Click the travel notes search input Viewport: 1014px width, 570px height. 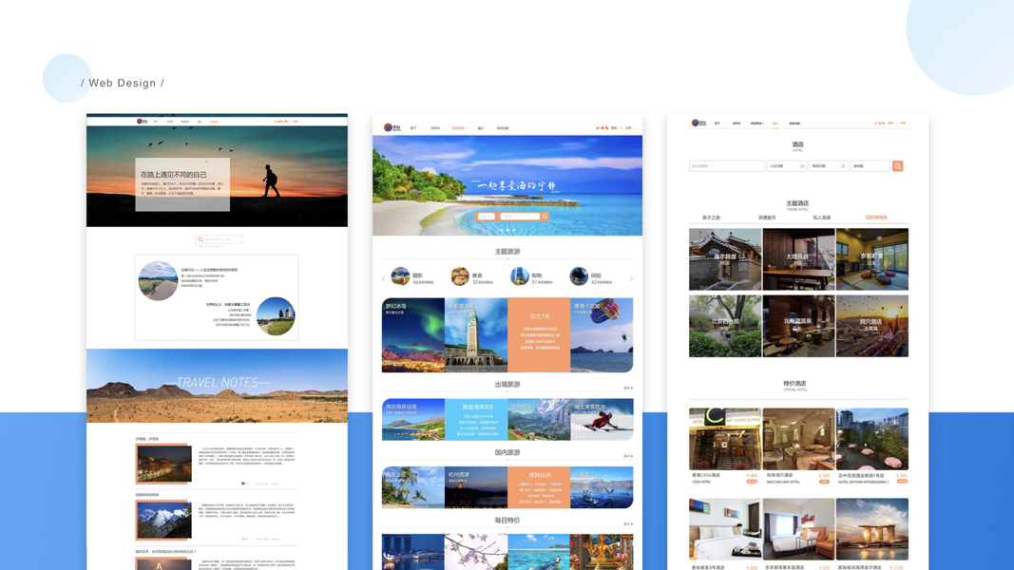pyautogui.click(x=219, y=239)
